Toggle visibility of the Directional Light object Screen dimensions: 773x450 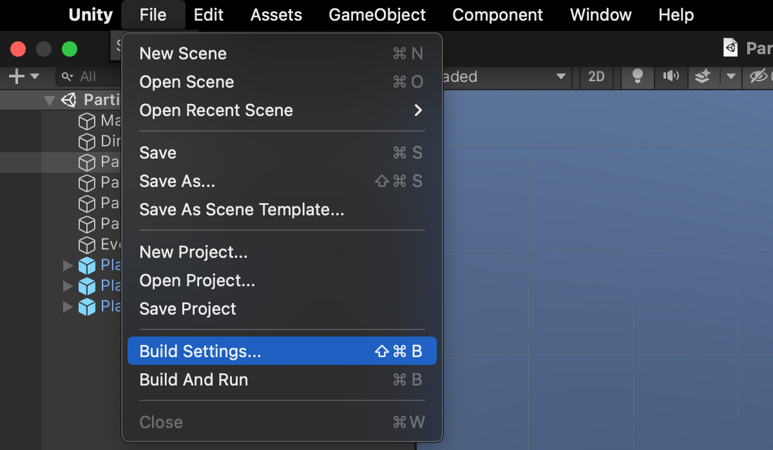pos(88,141)
